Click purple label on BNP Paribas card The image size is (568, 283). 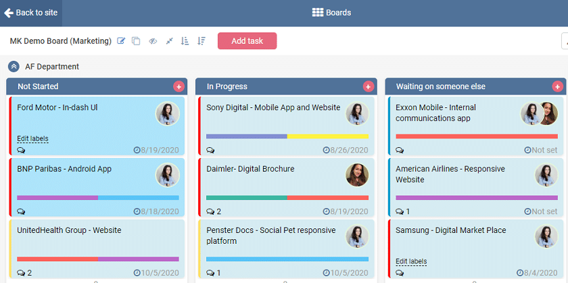pos(57,198)
